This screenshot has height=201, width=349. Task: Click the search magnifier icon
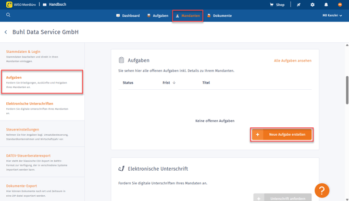tap(8, 15)
